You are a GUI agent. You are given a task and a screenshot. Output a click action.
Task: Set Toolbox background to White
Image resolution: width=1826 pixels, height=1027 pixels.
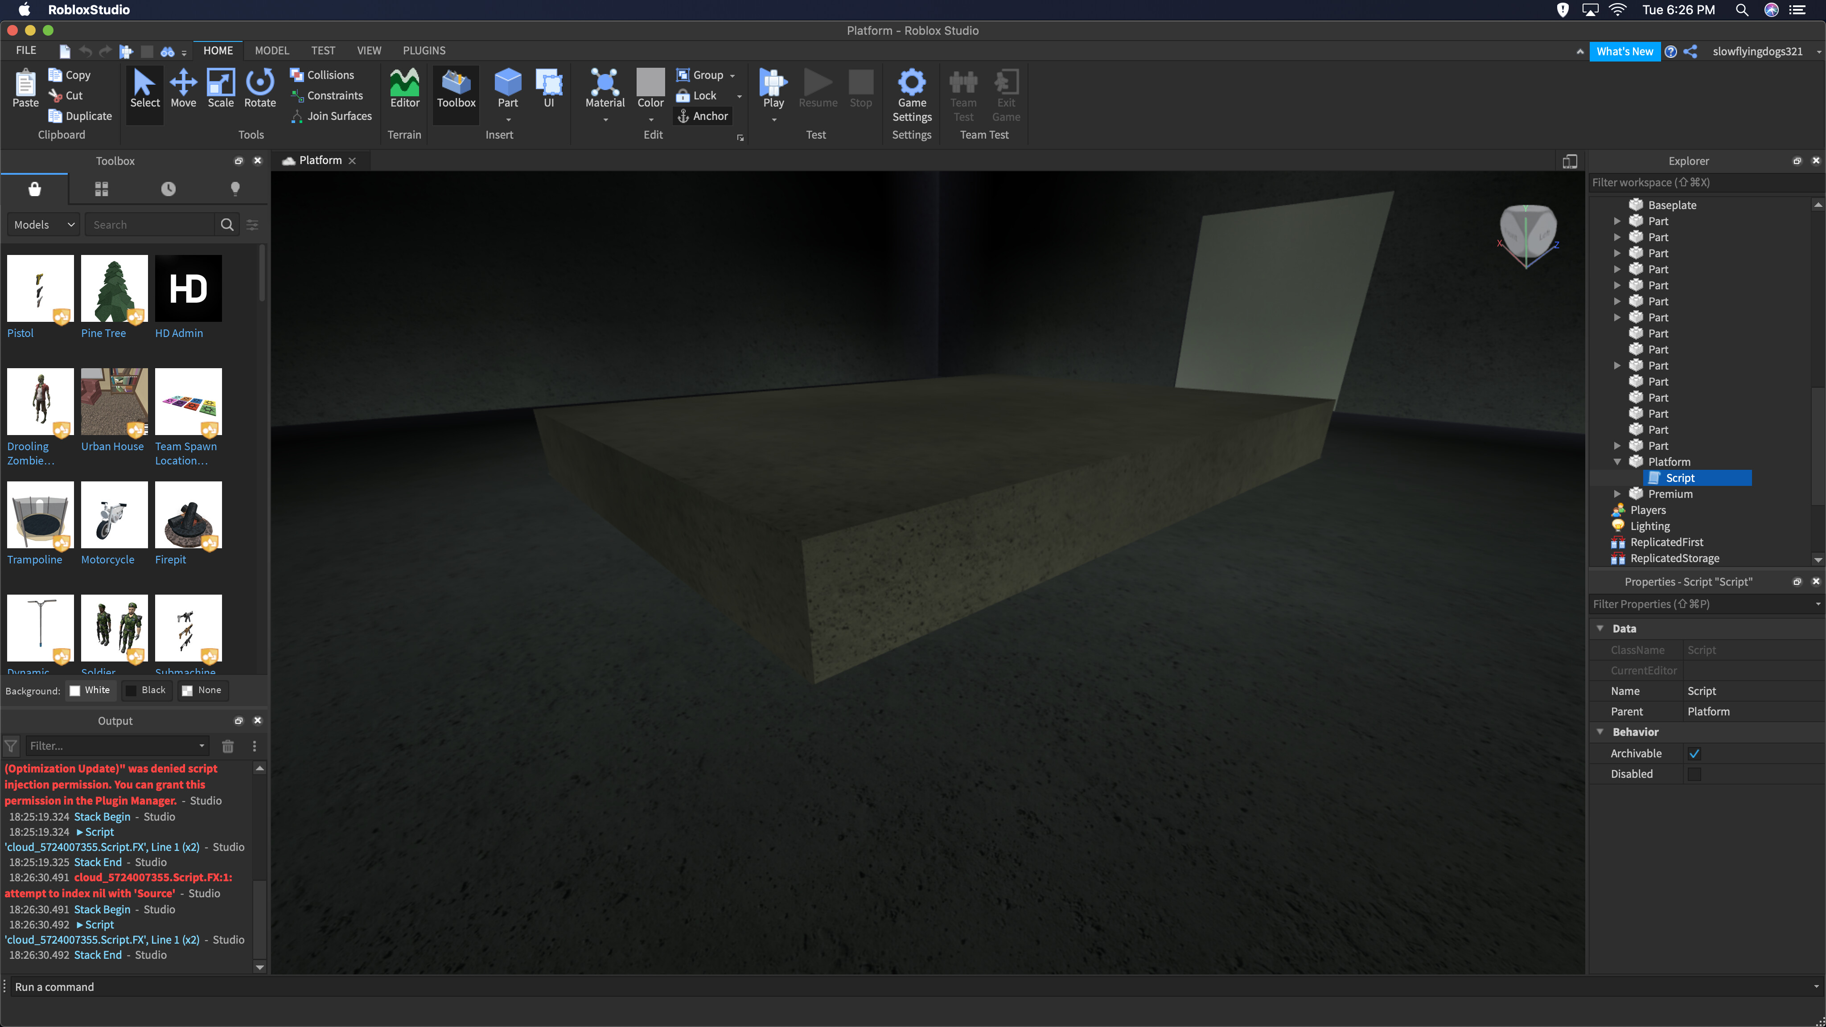90,690
